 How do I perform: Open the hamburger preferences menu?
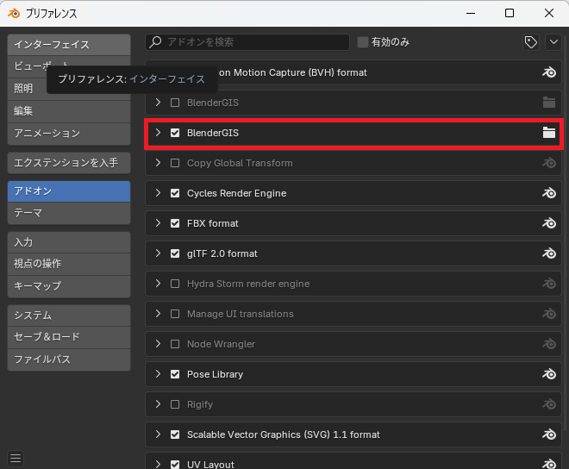coord(16,459)
